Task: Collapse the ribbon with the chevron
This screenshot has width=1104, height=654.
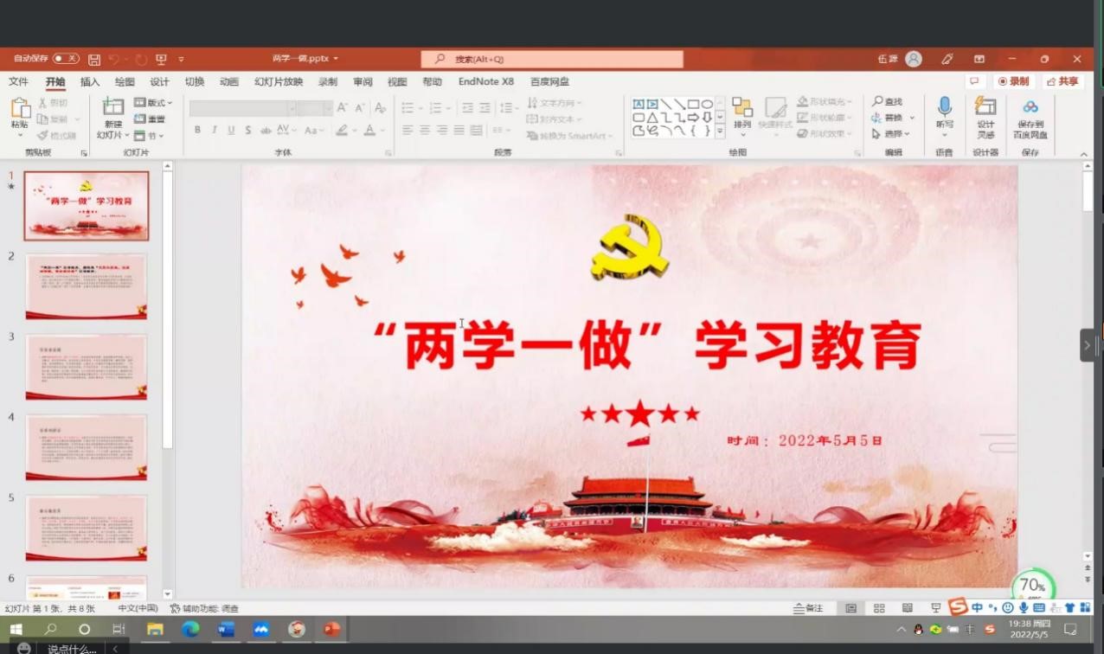Action: (x=1085, y=154)
